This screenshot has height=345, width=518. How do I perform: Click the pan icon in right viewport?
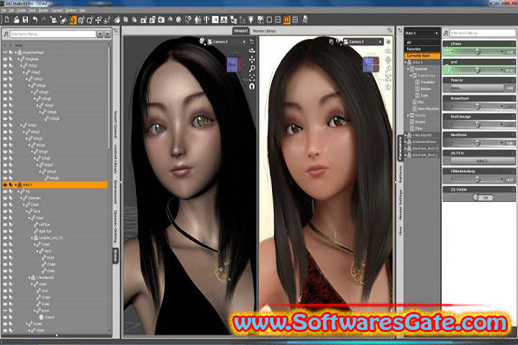point(388,60)
